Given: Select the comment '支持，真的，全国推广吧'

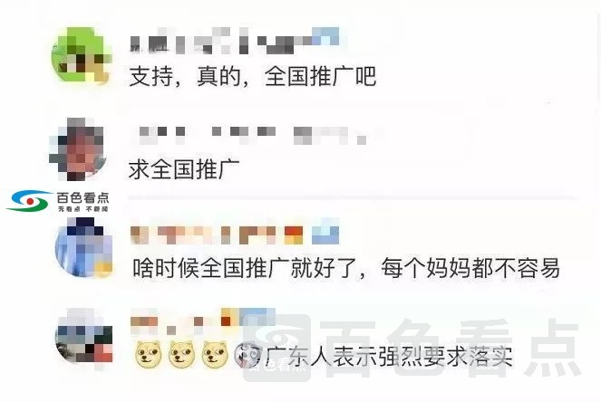Looking at the screenshot, I should point(252,77).
